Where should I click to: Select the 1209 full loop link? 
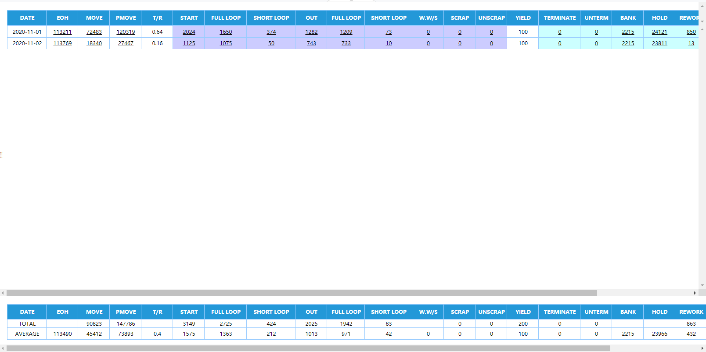(x=346, y=32)
